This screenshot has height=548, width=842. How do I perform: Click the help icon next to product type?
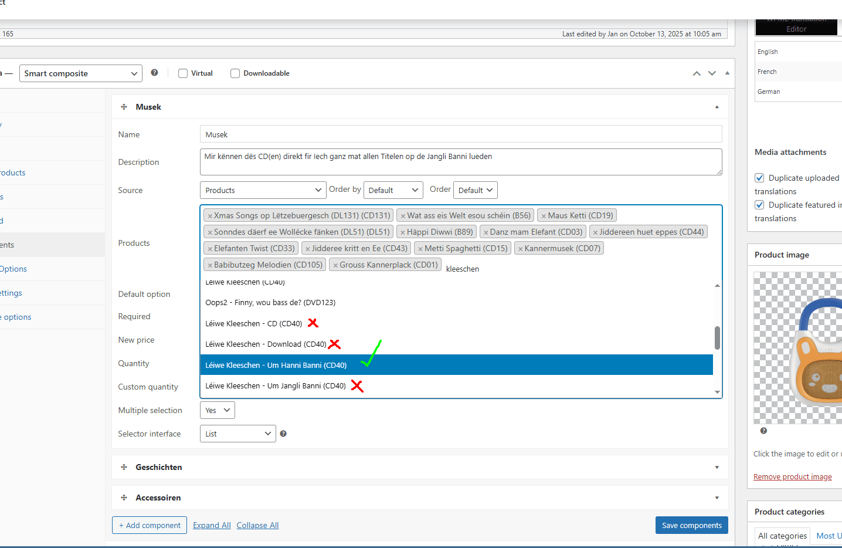[154, 73]
